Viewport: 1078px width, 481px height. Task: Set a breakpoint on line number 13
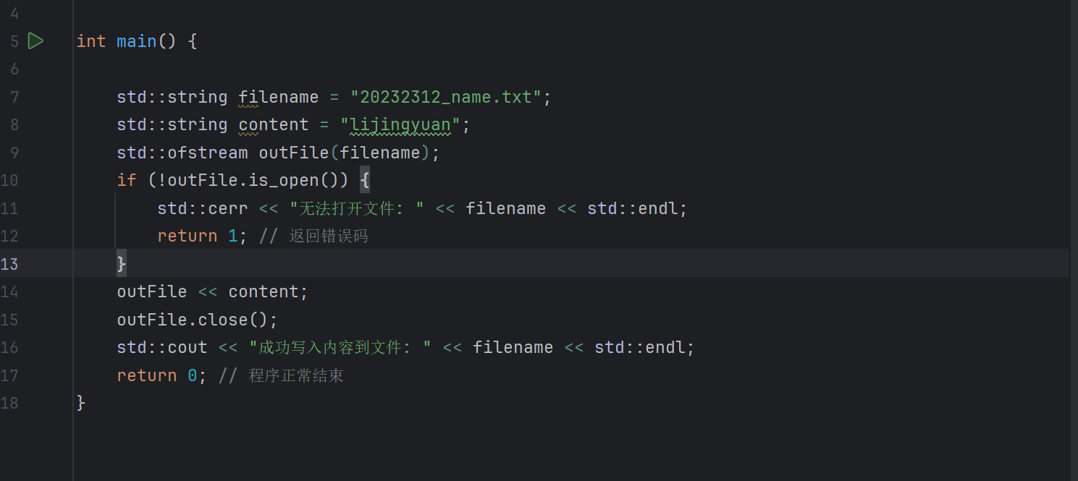click(9, 264)
